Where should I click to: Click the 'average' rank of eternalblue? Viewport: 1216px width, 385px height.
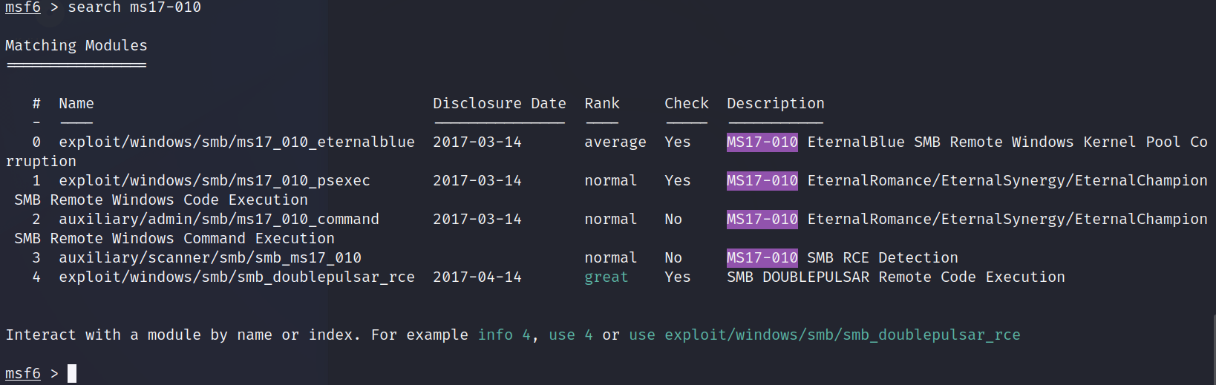(615, 142)
